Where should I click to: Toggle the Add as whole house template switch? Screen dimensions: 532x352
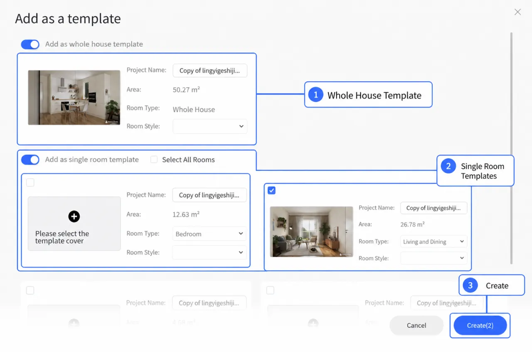point(30,44)
